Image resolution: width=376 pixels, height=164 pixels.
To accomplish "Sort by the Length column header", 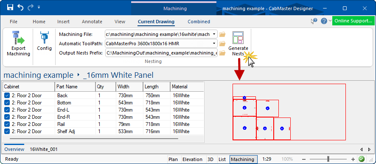I will 157,87.
